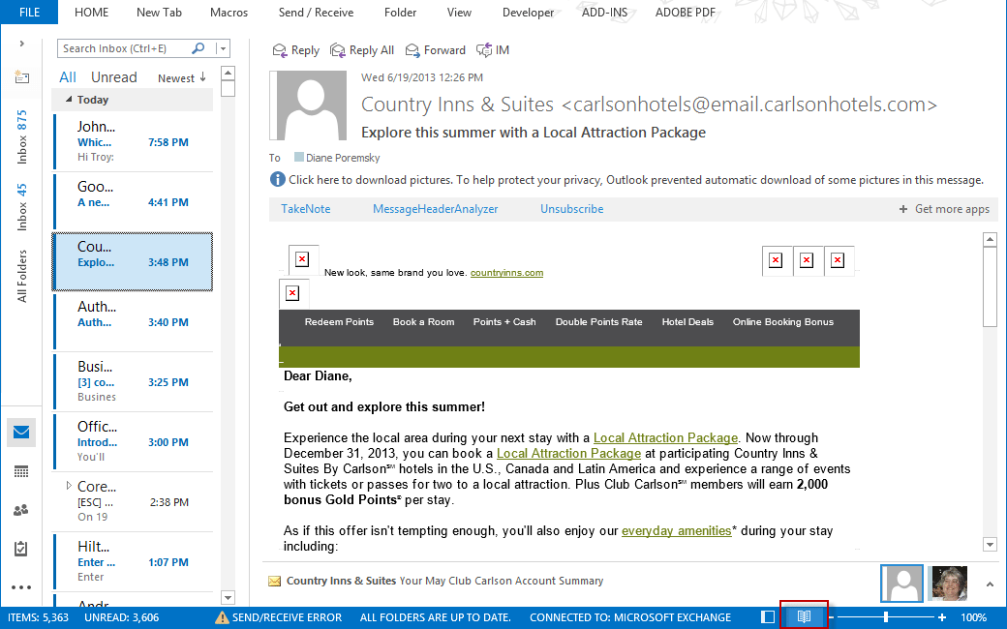Open the People contacts icon
1007x629 pixels.
(21, 510)
